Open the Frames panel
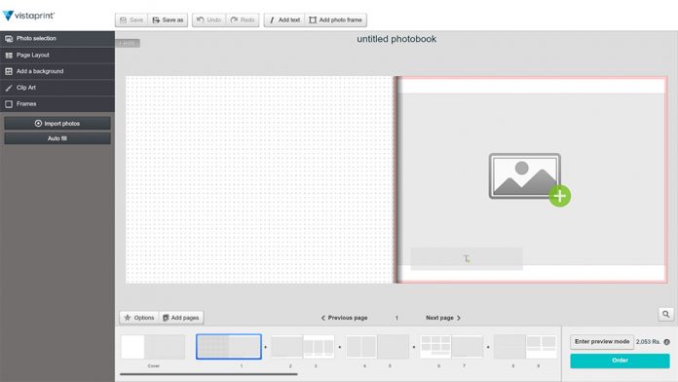 (57, 104)
